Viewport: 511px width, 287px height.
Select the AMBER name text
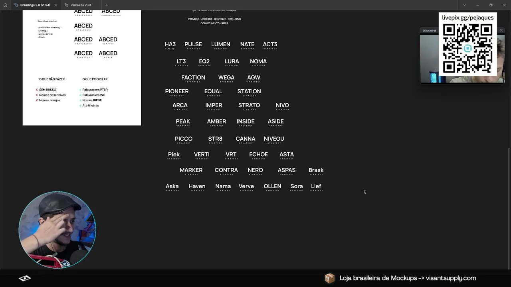(216, 122)
